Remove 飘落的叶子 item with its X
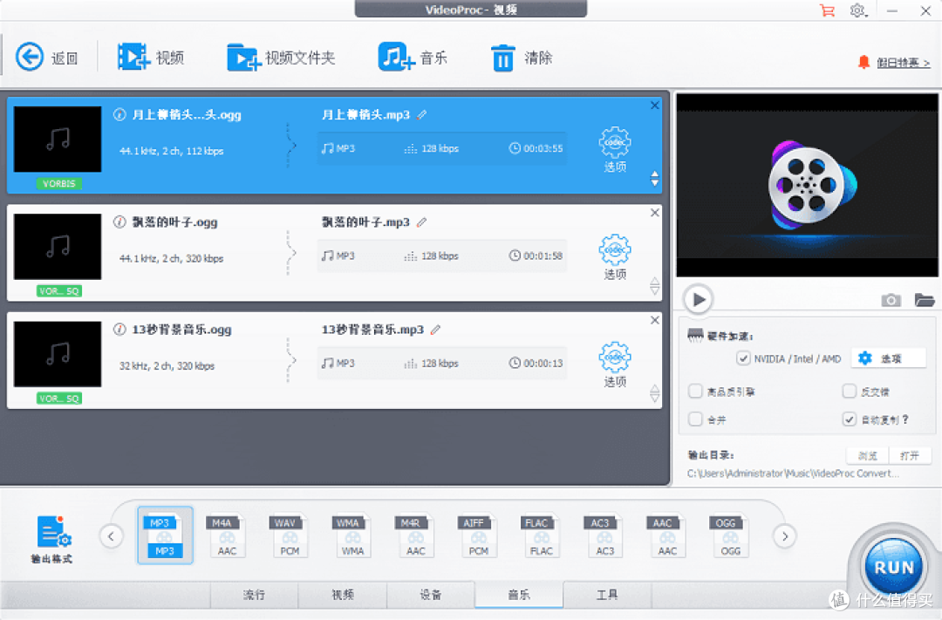This screenshot has height=620, width=942. [x=655, y=213]
